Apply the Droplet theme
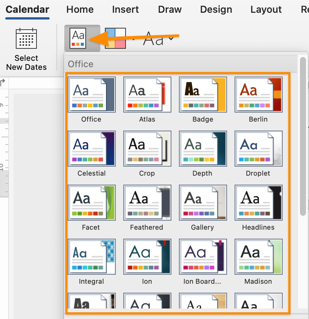The height and width of the screenshot is (319, 309). click(x=259, y=149)
